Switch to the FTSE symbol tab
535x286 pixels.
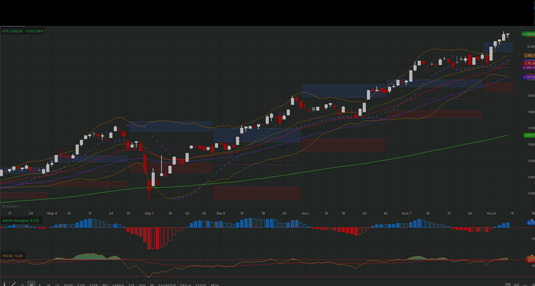81,284
